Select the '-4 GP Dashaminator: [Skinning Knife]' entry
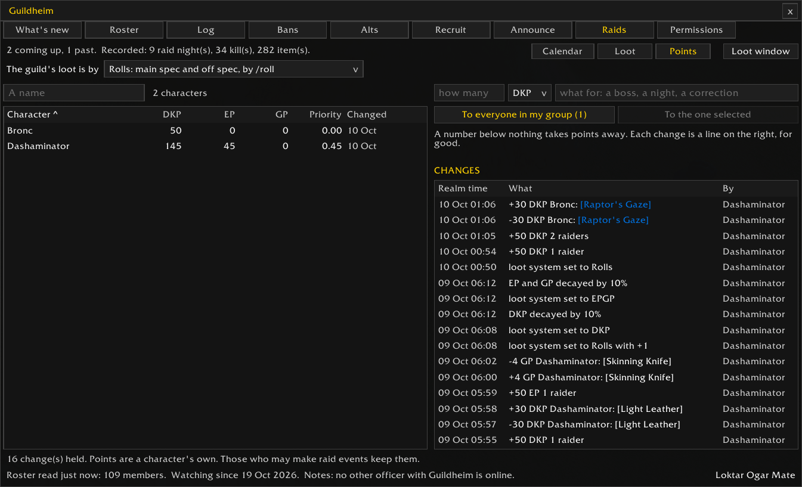This screenshot has width=802, height=487. pyautogui.click(x=616, y=361)
